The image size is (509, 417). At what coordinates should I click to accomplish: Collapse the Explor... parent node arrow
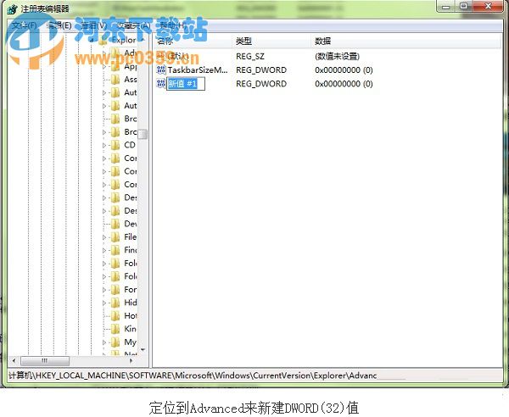[x=92, y=41]
